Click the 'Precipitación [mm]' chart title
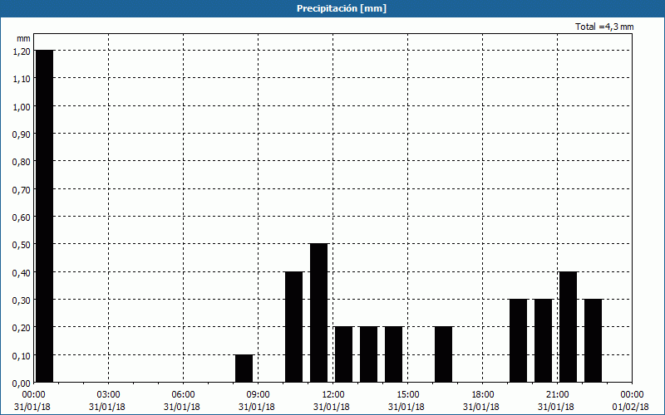 point(342,8)
